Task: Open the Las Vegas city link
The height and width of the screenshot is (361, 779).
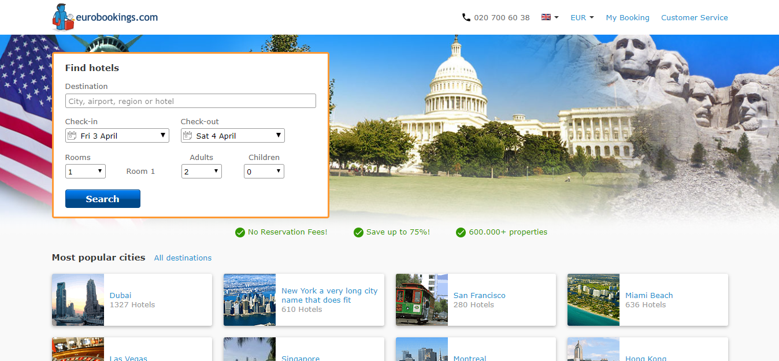Action: (128, 358)
